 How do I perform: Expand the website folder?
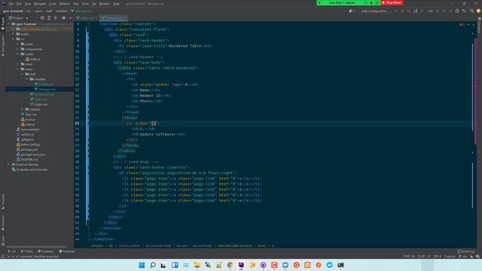pyautogui.click(x=22, y=109)
